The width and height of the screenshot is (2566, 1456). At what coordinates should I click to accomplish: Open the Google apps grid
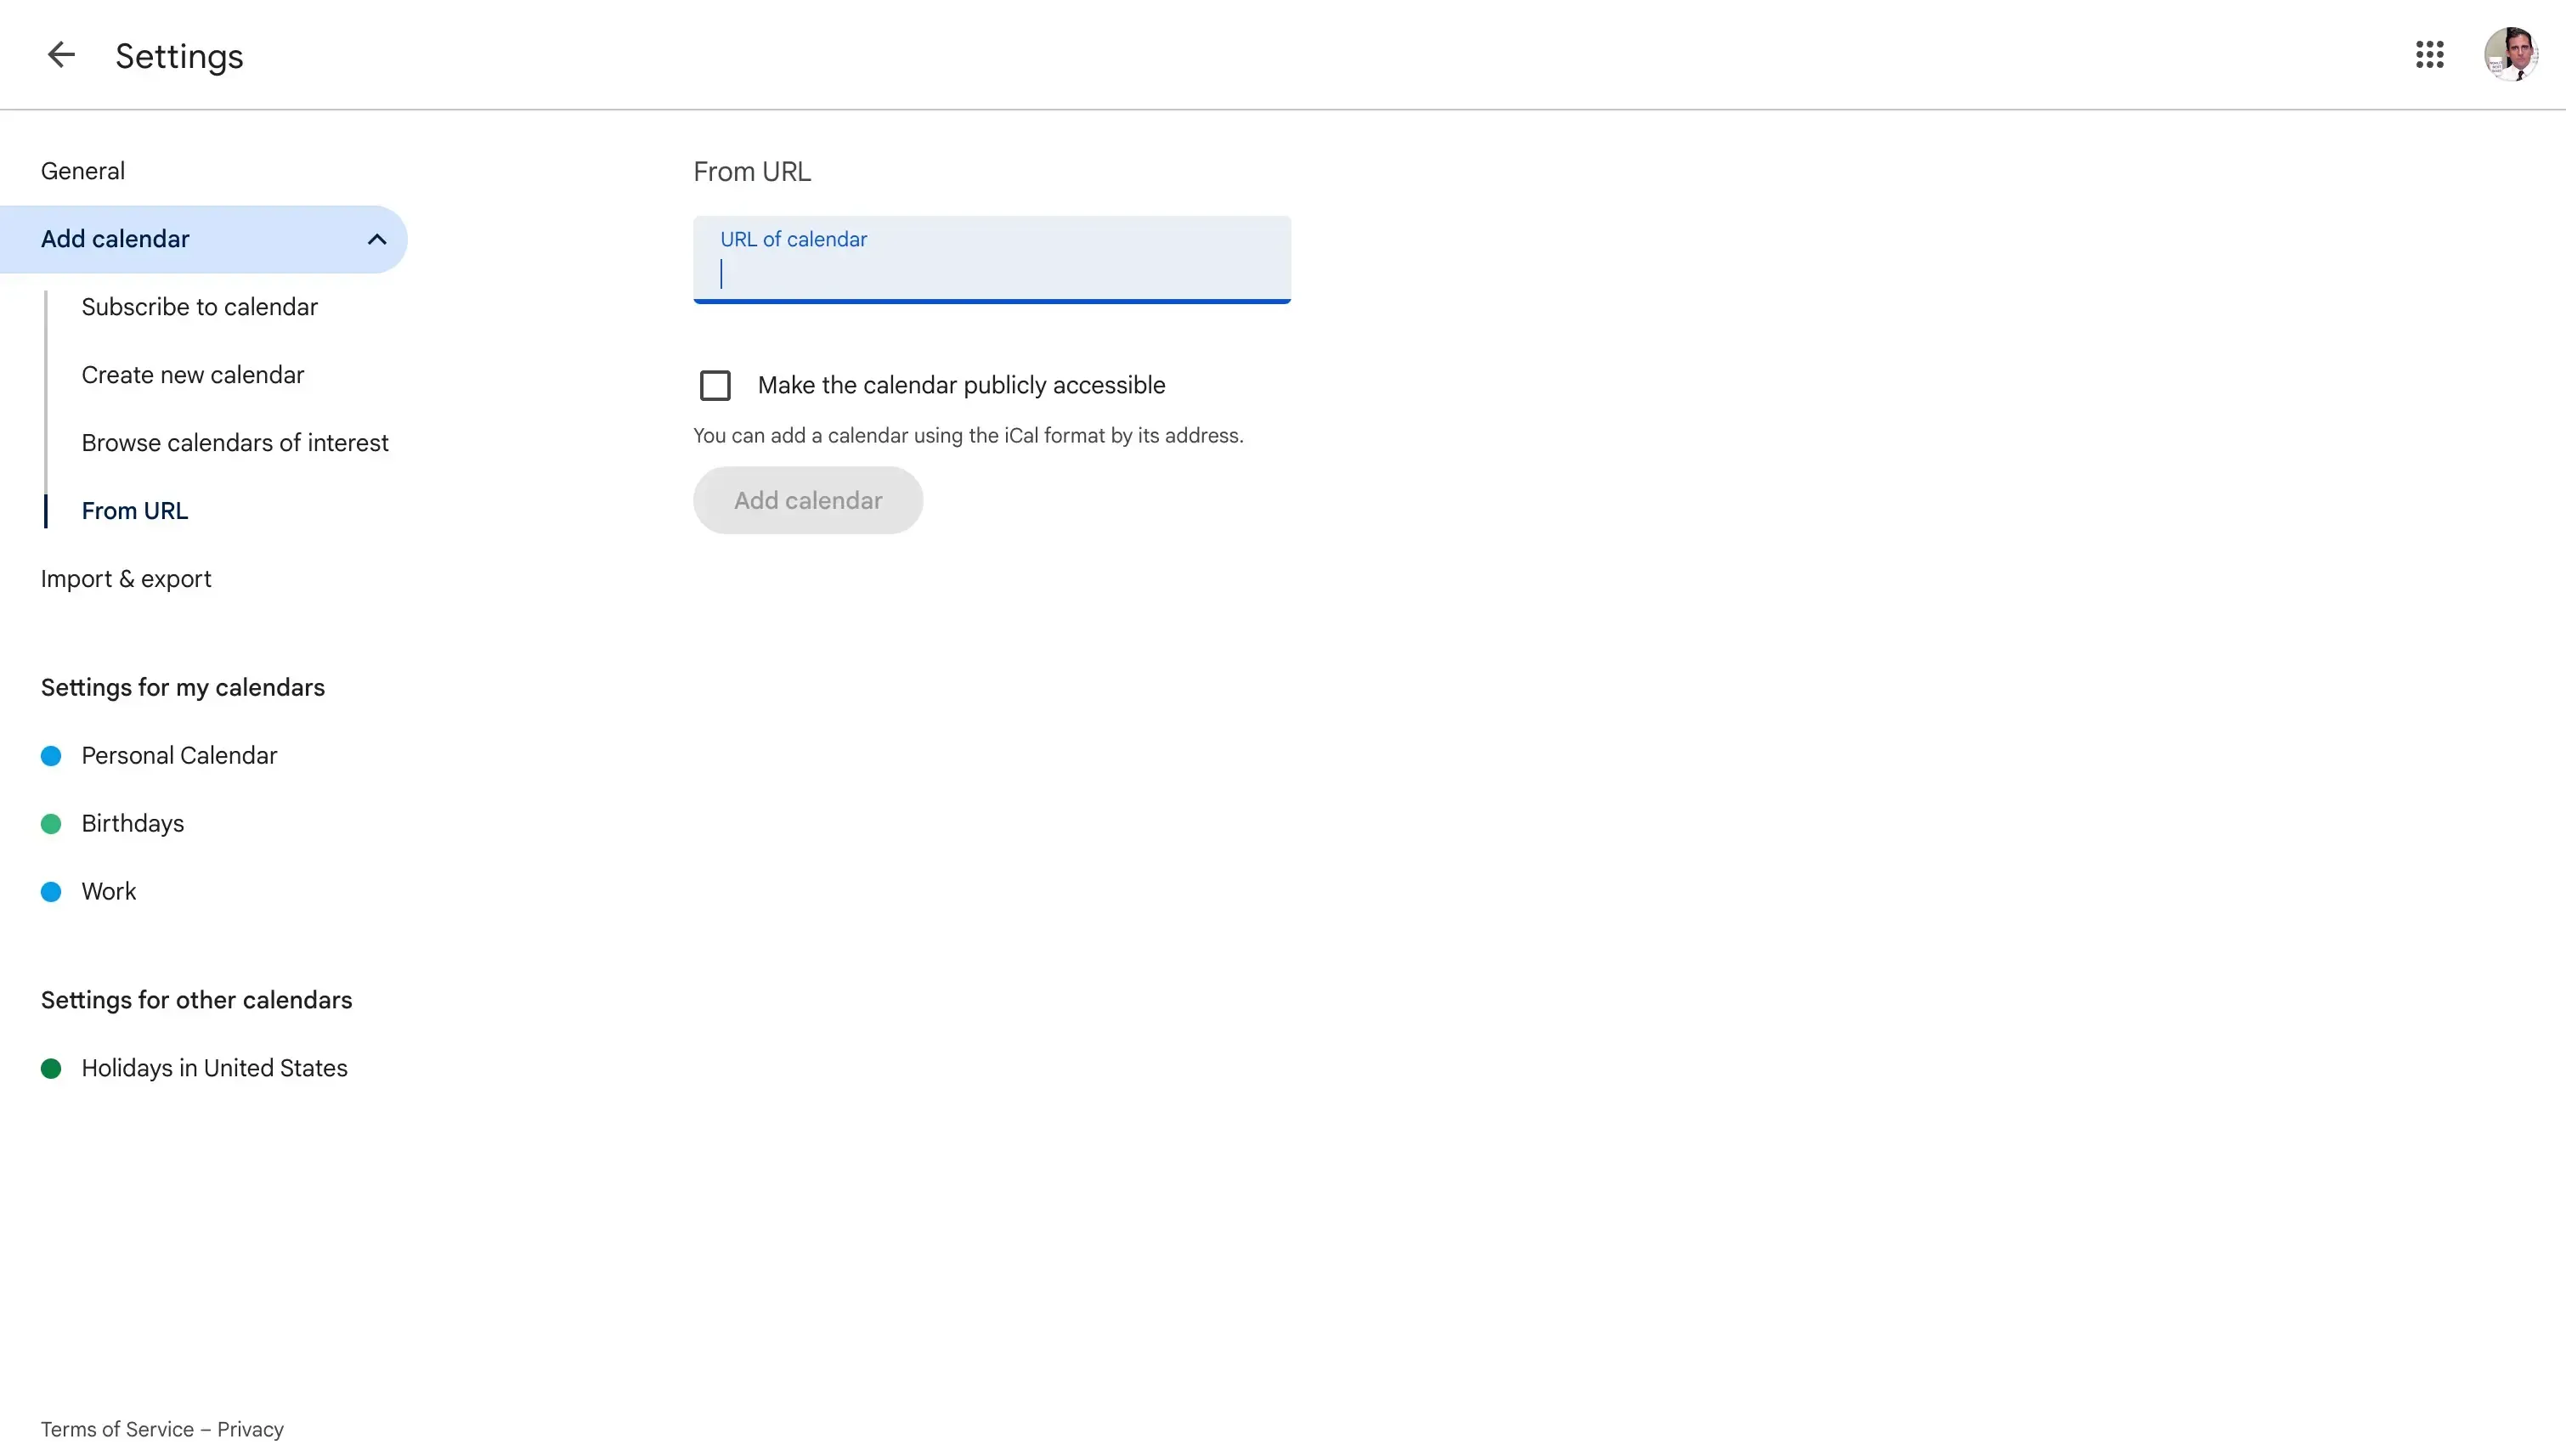pyautogui.click(x=2430, y=54)
